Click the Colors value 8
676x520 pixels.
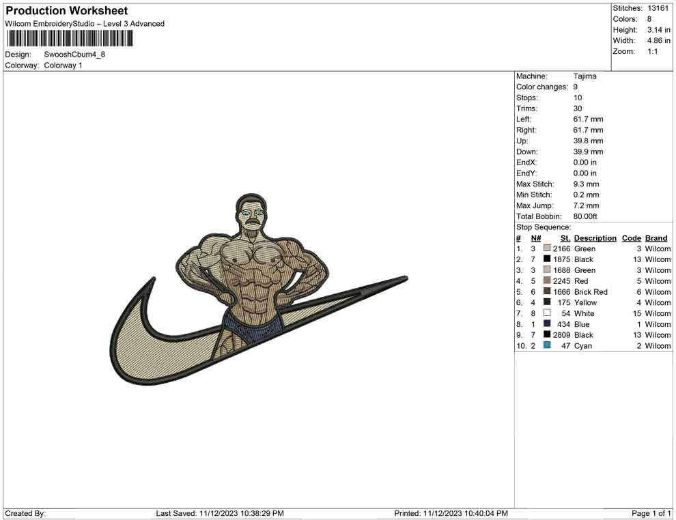coord(649,19)
